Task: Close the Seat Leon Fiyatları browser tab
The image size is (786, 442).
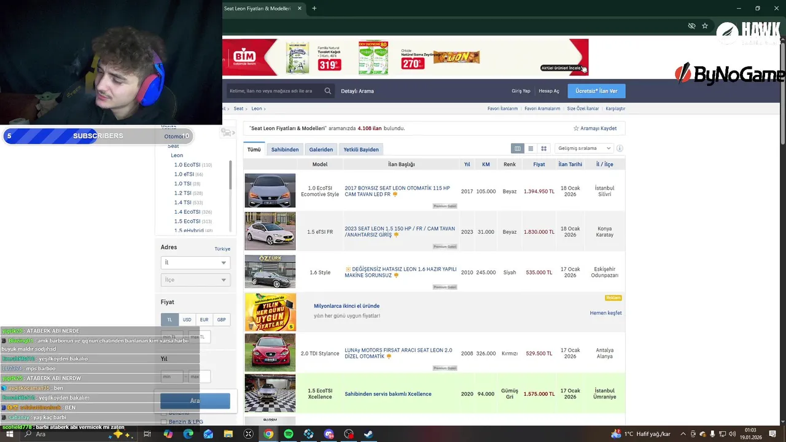Action: tap(300, 9)
